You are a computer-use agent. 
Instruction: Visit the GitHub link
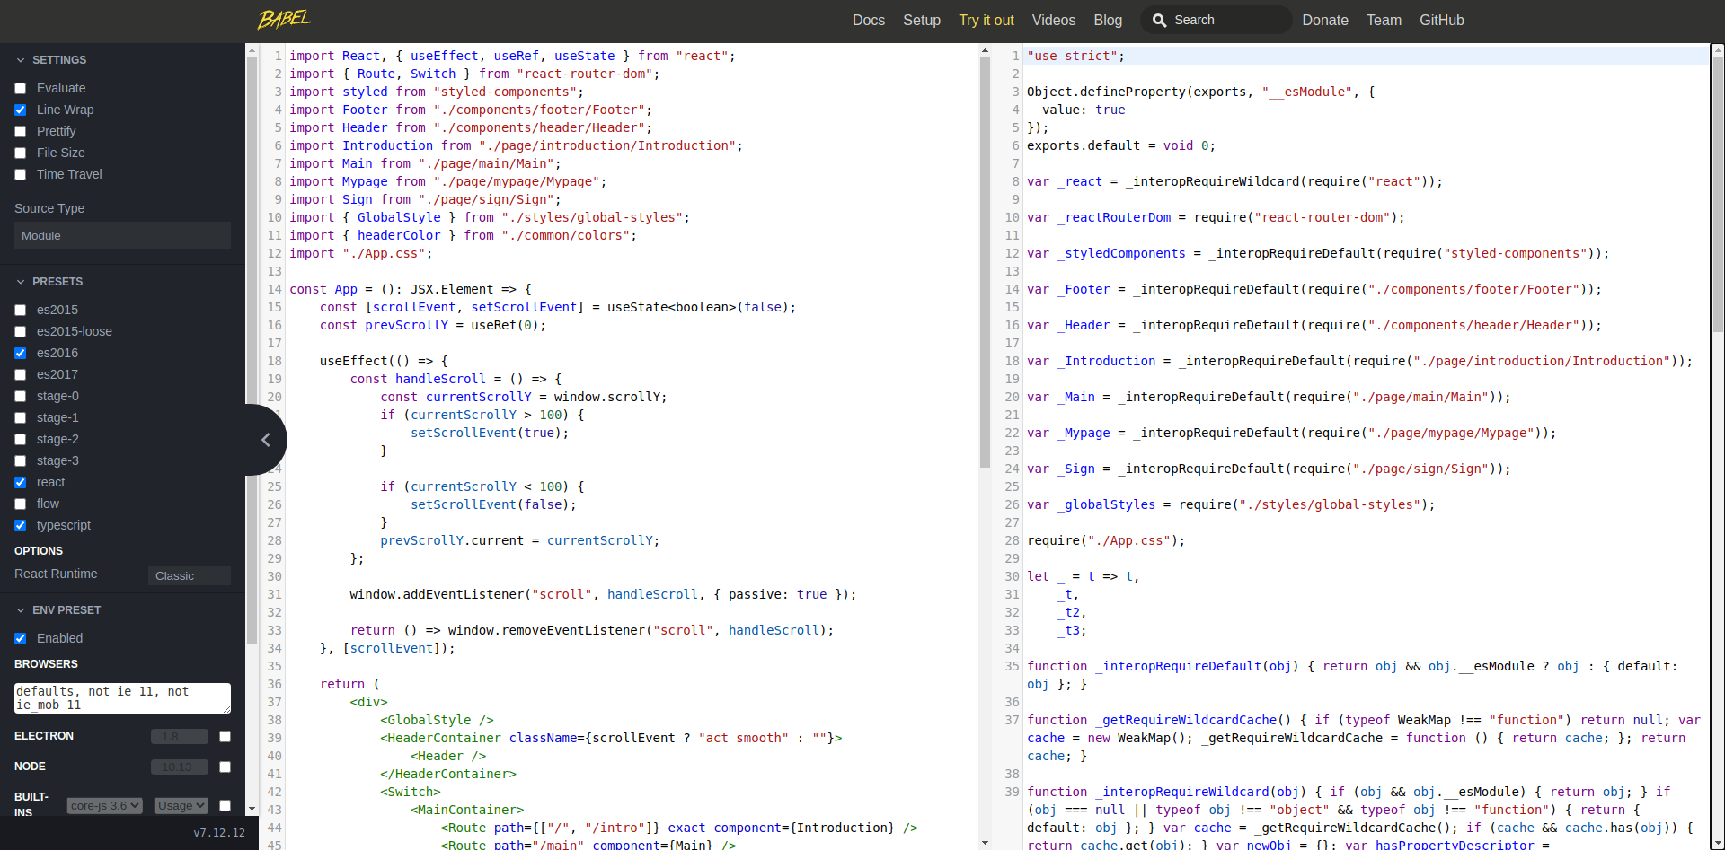point(1442,20)
